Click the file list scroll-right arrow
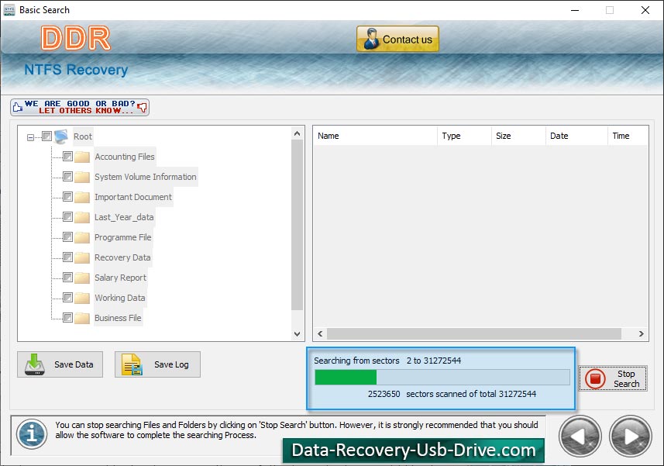664x466 pixels. coord(641,334)
